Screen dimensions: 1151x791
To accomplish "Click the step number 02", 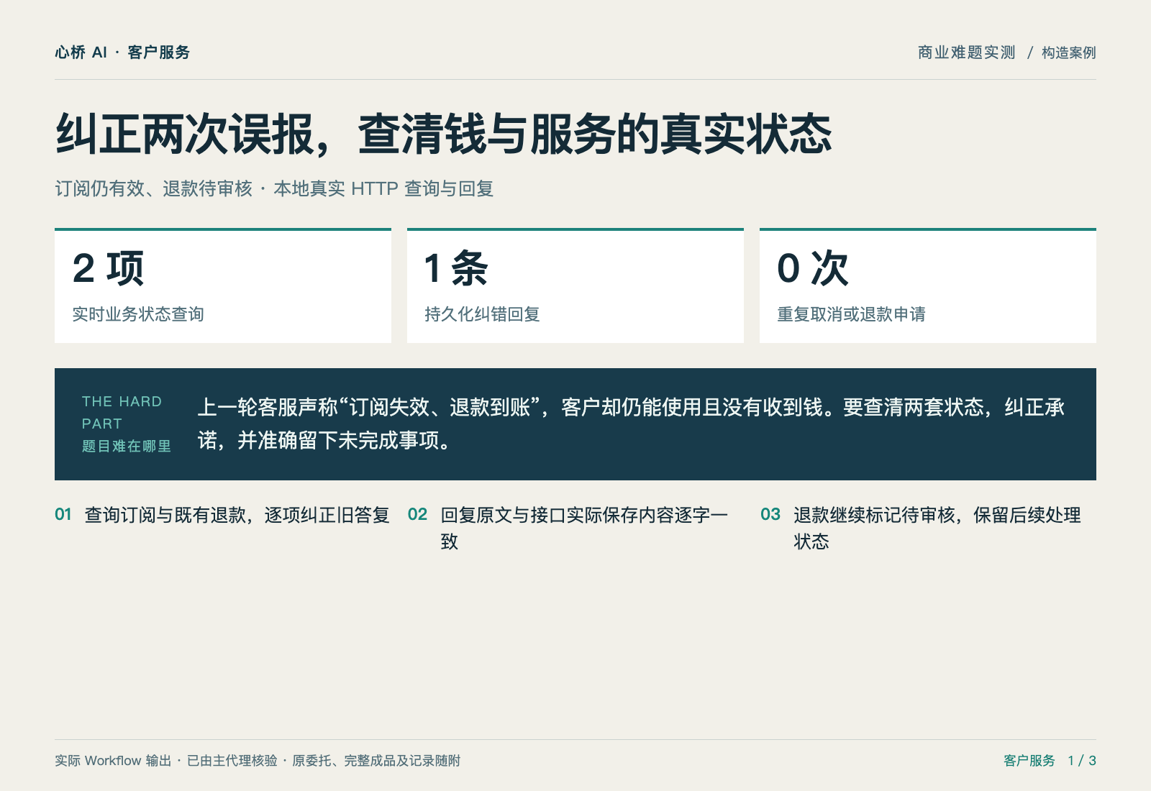I will pos(417,515).
